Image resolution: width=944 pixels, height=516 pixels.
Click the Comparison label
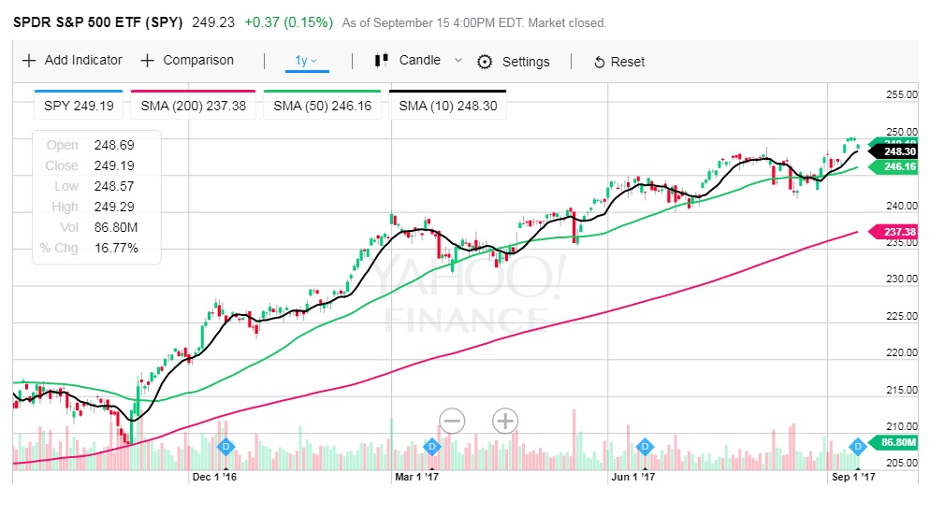(x=198, y=60)
